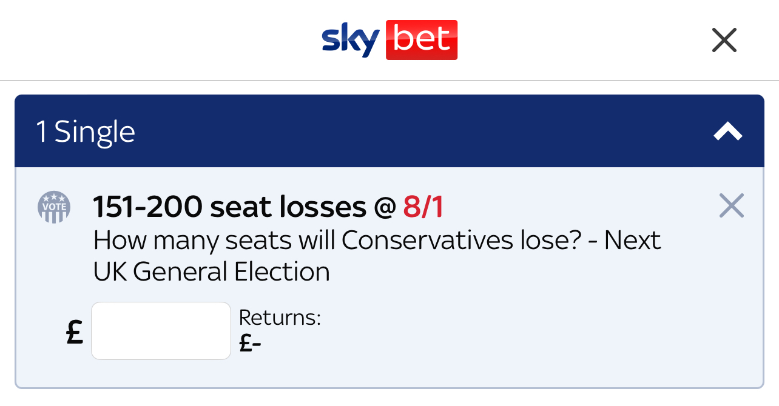The image size is (779, 406).
Task: Click the Vote badge icon
Action: click(54, 207)
